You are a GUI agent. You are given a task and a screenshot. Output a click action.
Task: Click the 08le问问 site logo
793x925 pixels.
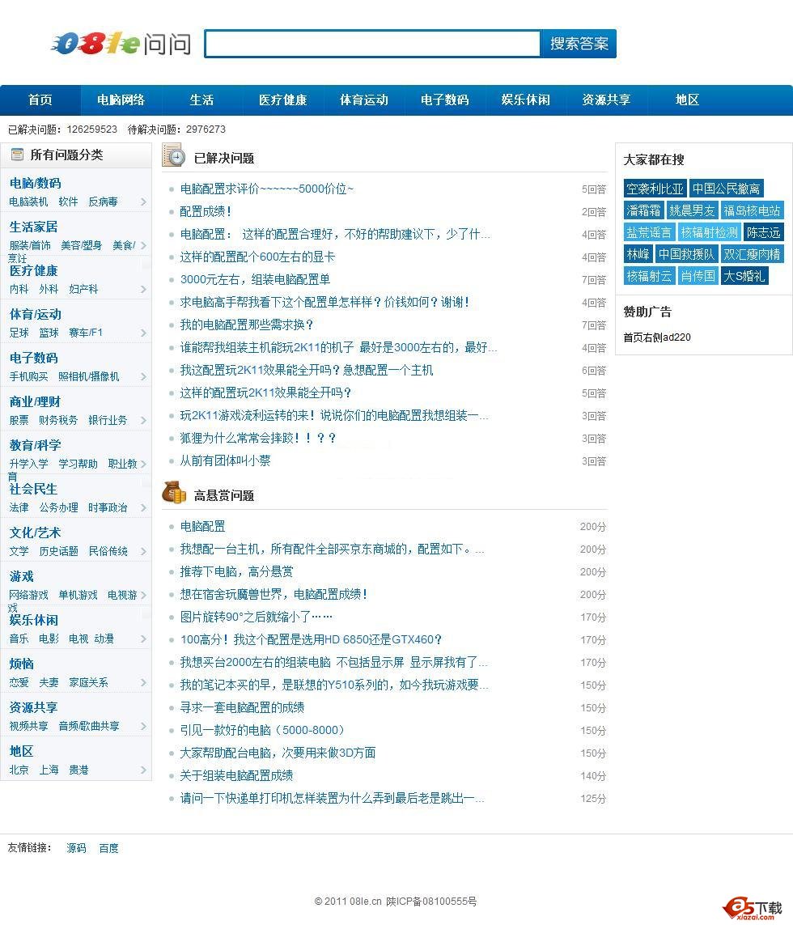tap(121, 44)
